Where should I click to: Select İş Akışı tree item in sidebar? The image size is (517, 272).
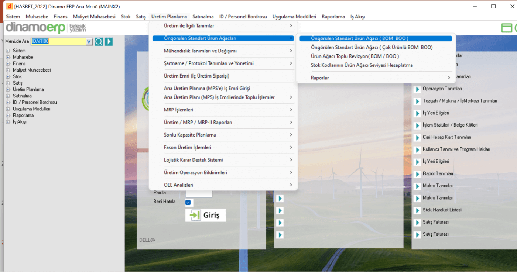pyautogui.click(x=20, y=122)
